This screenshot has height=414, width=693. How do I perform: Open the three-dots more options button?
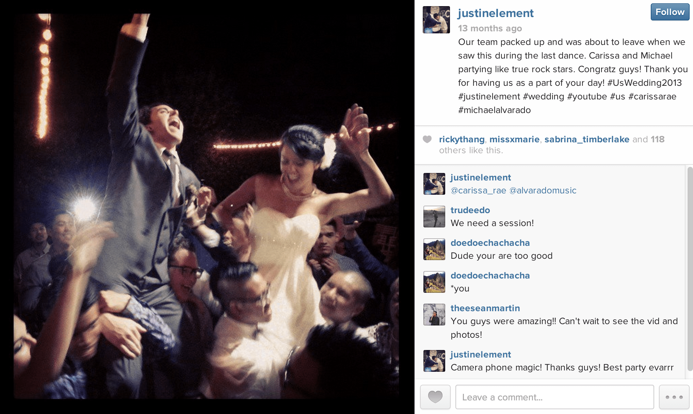coord(674,397)
